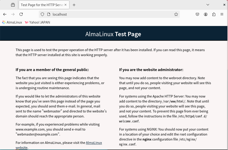Screen dimensions: 228x150
Task: Reload the current page
Action: [x=21, y=14]
